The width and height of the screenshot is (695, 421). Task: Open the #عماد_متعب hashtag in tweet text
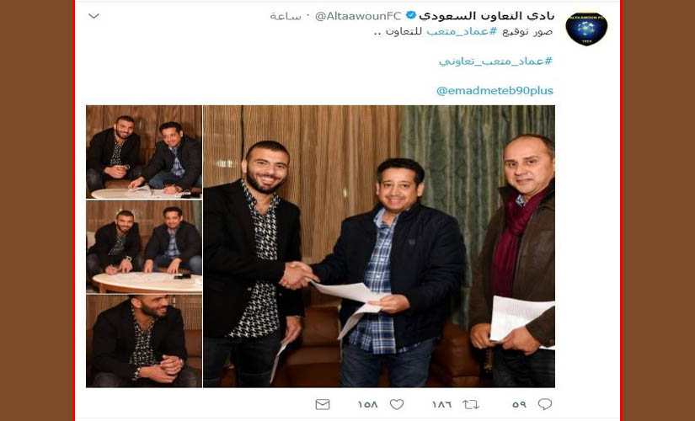click(462, 32)
